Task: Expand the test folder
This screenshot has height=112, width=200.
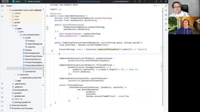Action: (x=13, y=81)
